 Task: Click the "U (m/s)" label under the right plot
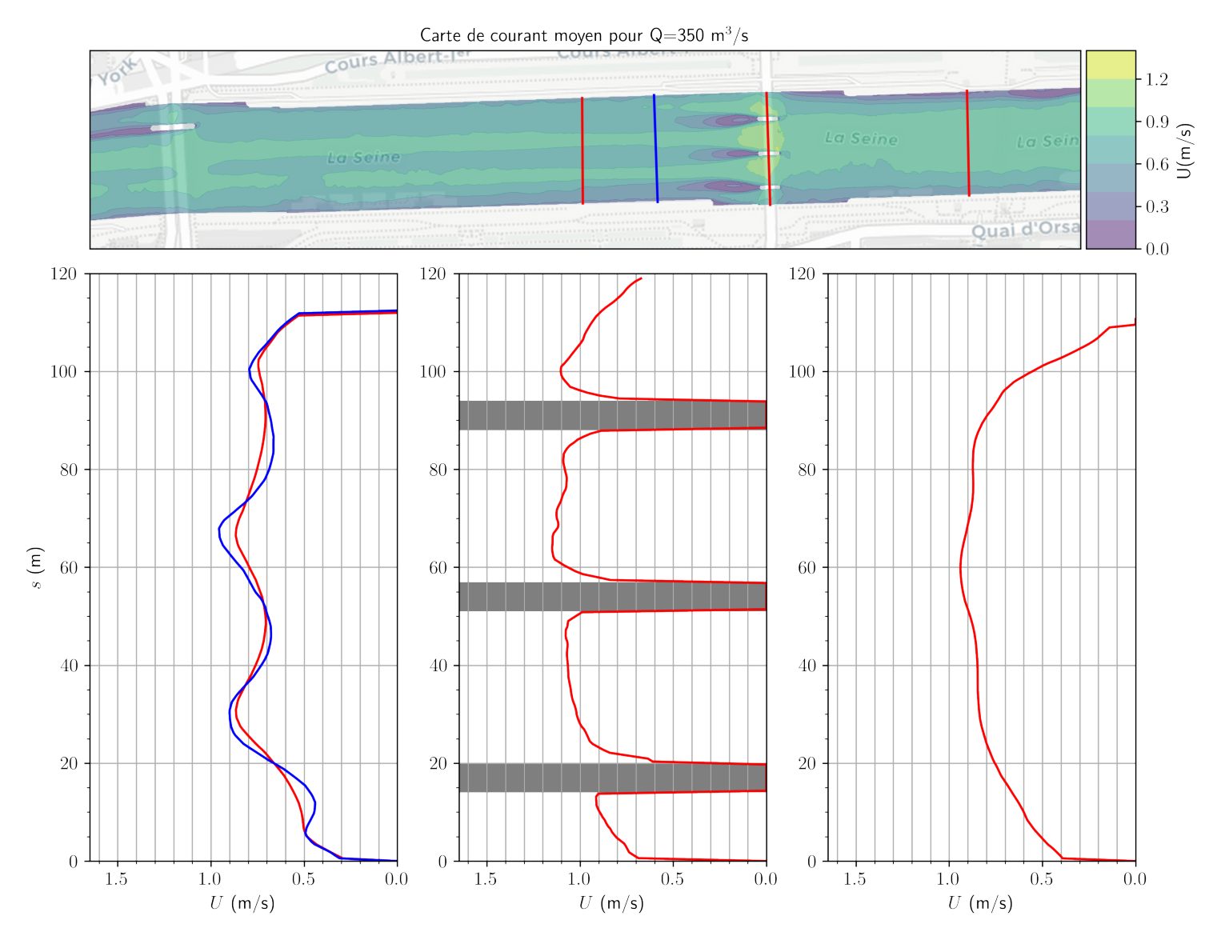coord(980,903)
